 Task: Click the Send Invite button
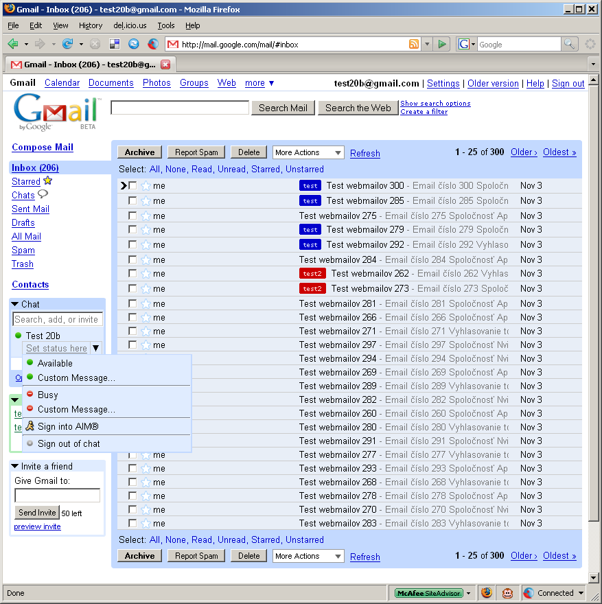point(37,513)
